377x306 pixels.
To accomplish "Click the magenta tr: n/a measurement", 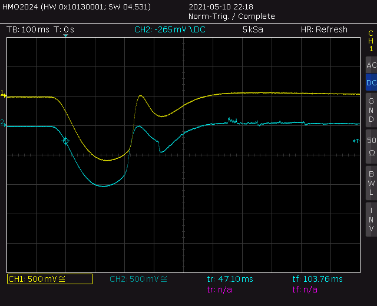I will 220,290.
